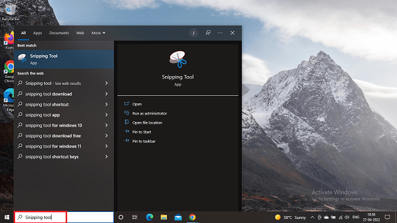The image size is (397, 223).
Task: Open the Windows Start button
Action: [7, 217]
